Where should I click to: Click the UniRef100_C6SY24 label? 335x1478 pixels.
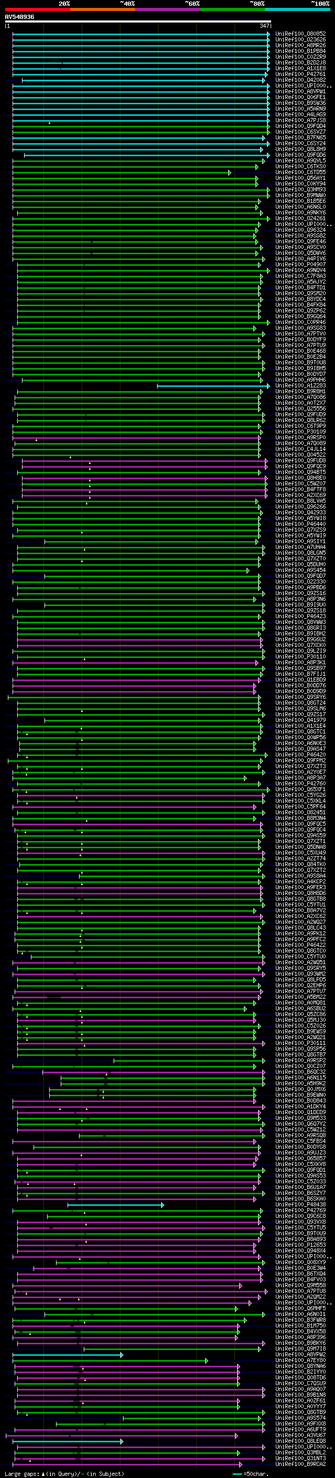[300, 144]
